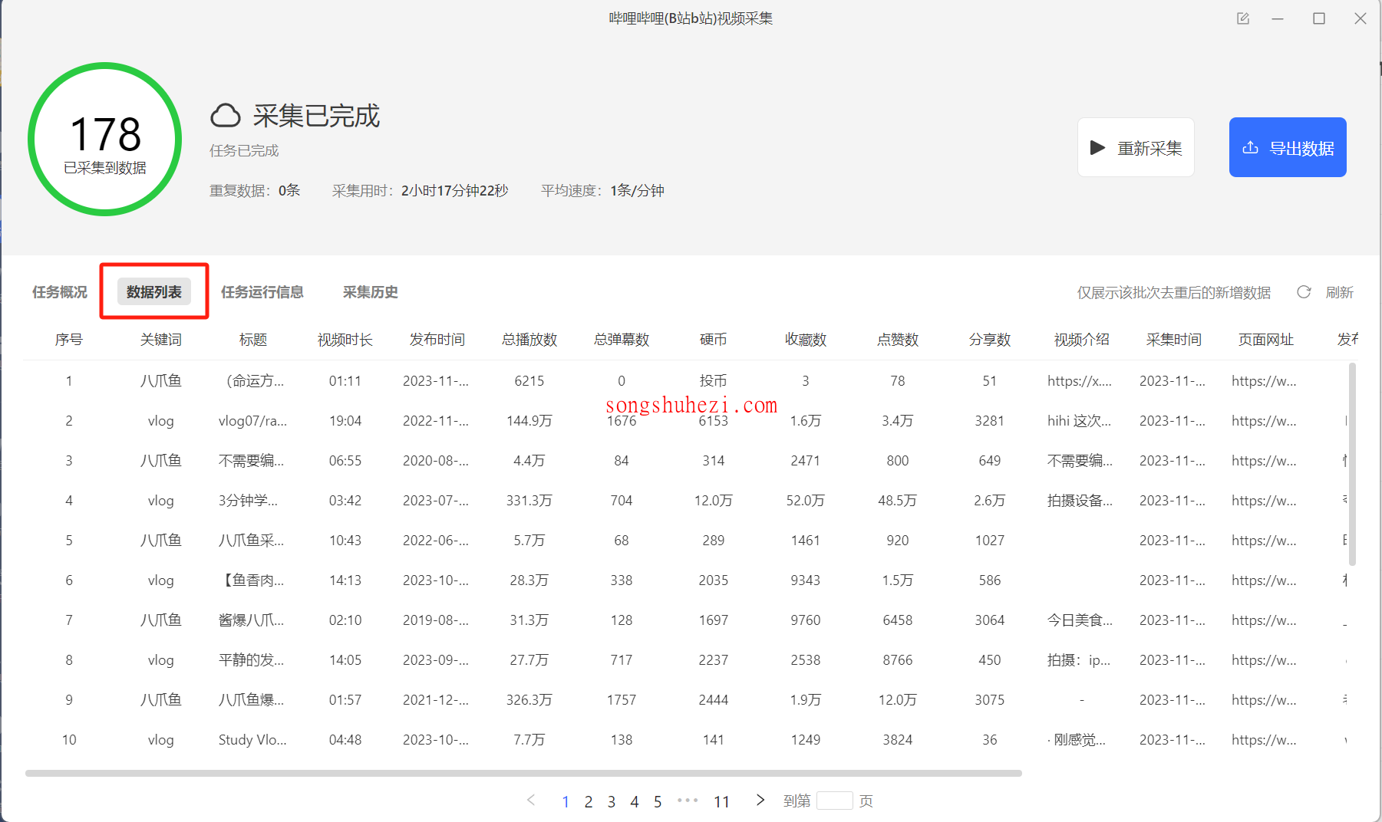1382x822 pixels.
Task: Switch to 任务运行信息 tab
Action: click(x=262, y=292)
